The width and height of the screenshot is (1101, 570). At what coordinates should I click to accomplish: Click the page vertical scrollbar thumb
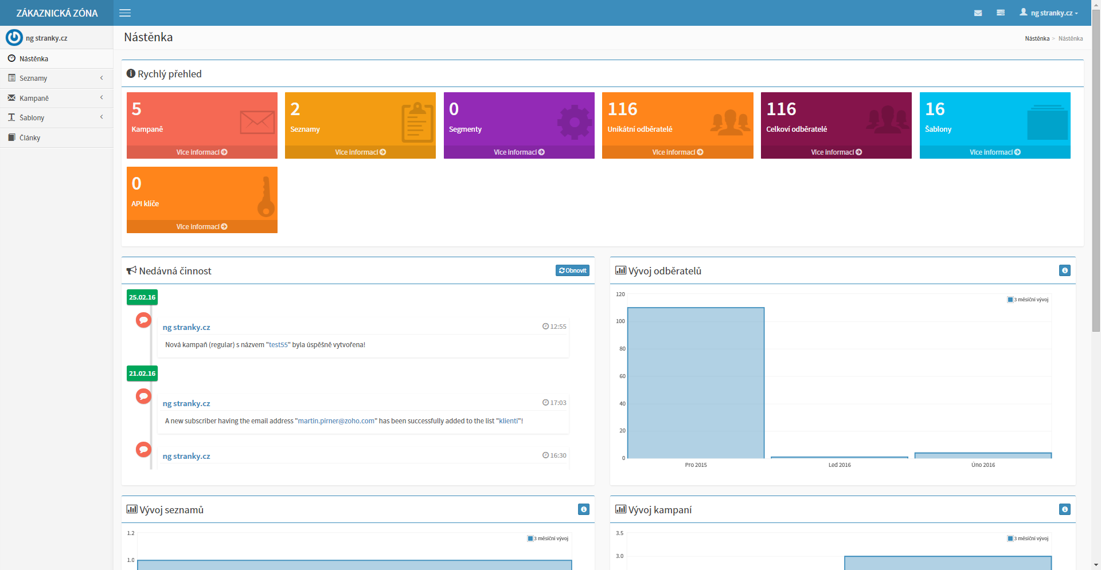pyautogui.click(x=1096, y=170)
